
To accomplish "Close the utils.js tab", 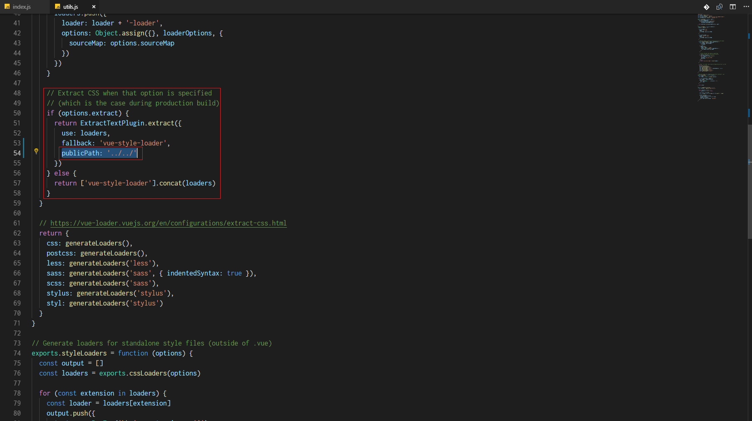I will point(94,7).
